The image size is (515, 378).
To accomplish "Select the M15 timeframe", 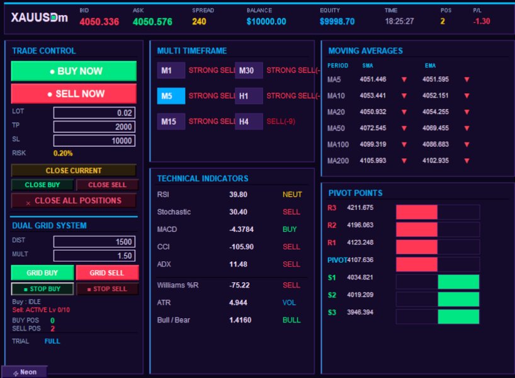I will (x=171, y=122).
